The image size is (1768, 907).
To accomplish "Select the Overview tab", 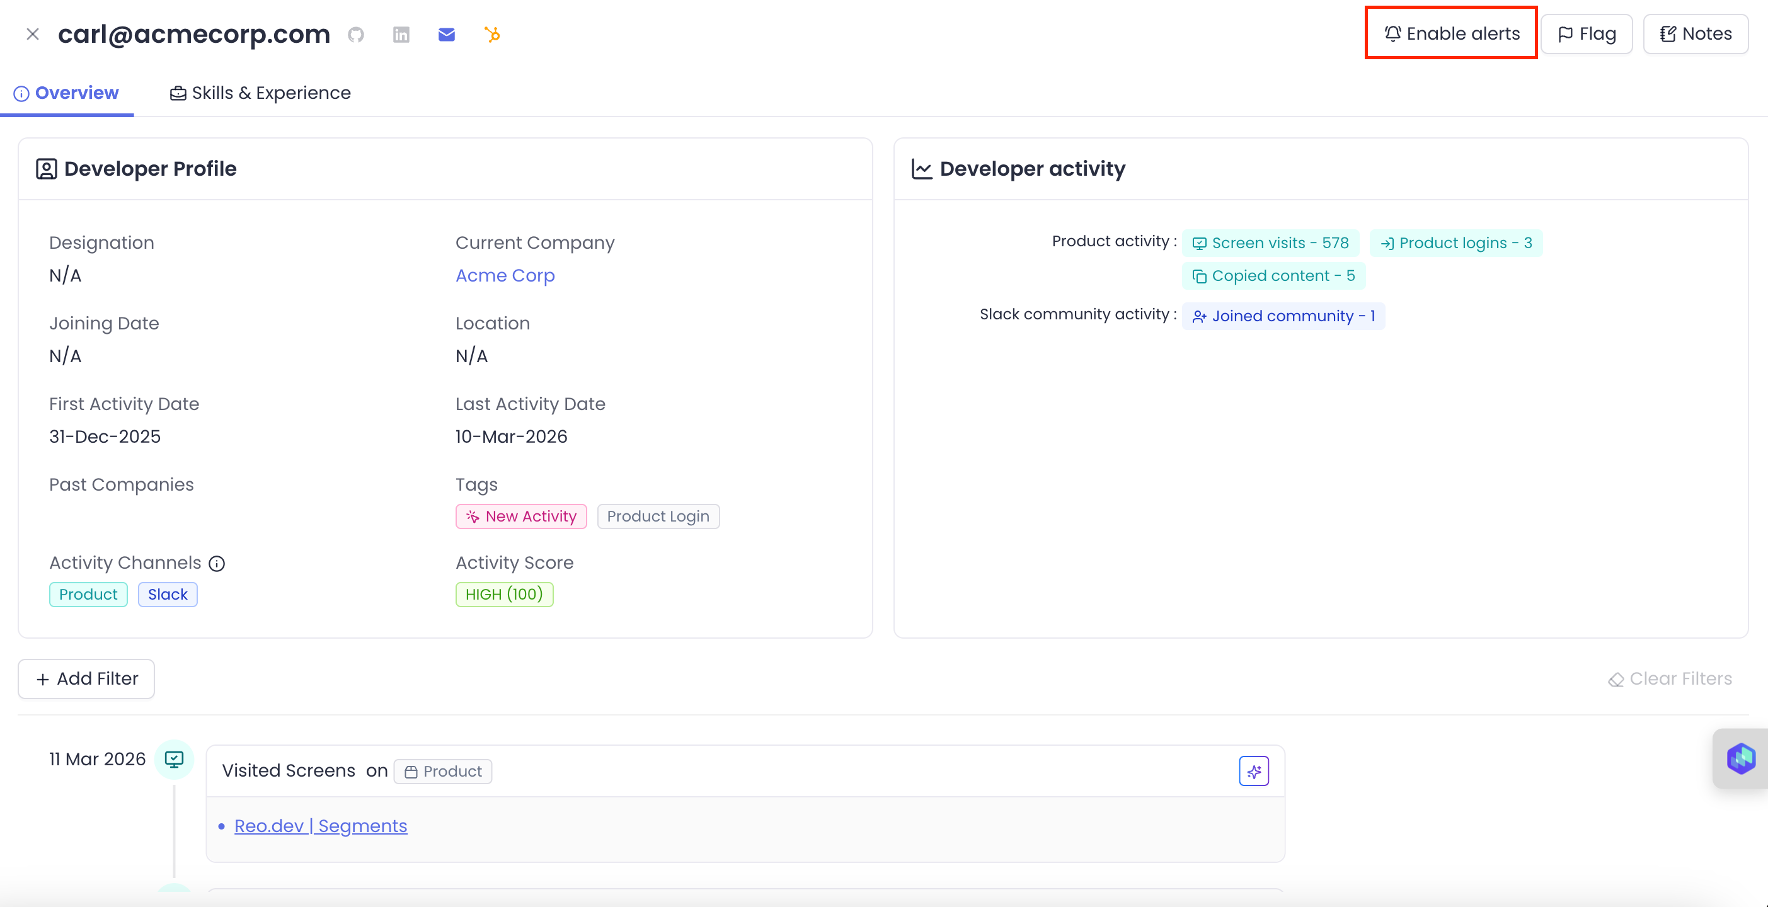I will point(67,93).
